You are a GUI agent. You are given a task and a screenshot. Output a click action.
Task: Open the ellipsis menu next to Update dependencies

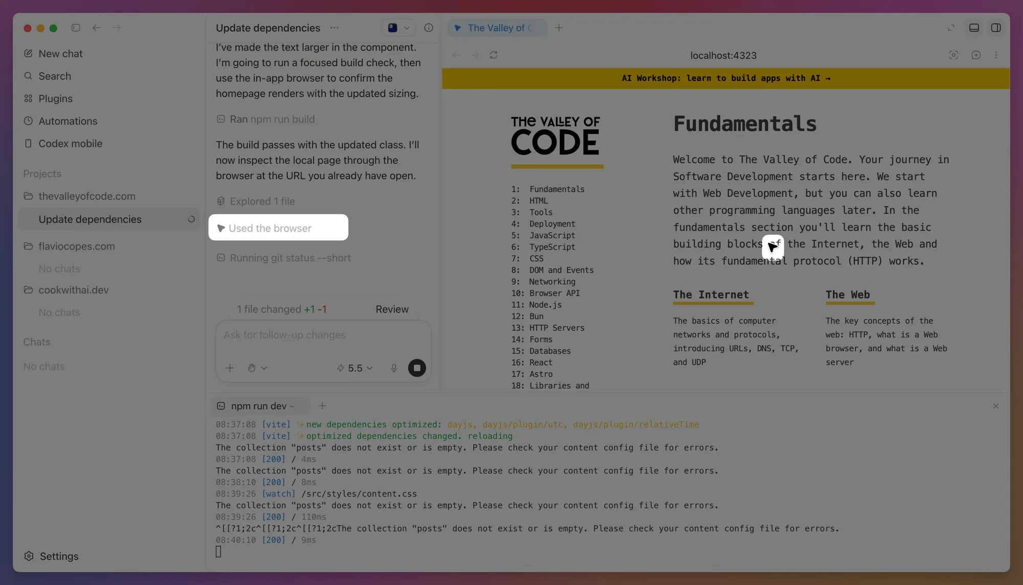335,28
